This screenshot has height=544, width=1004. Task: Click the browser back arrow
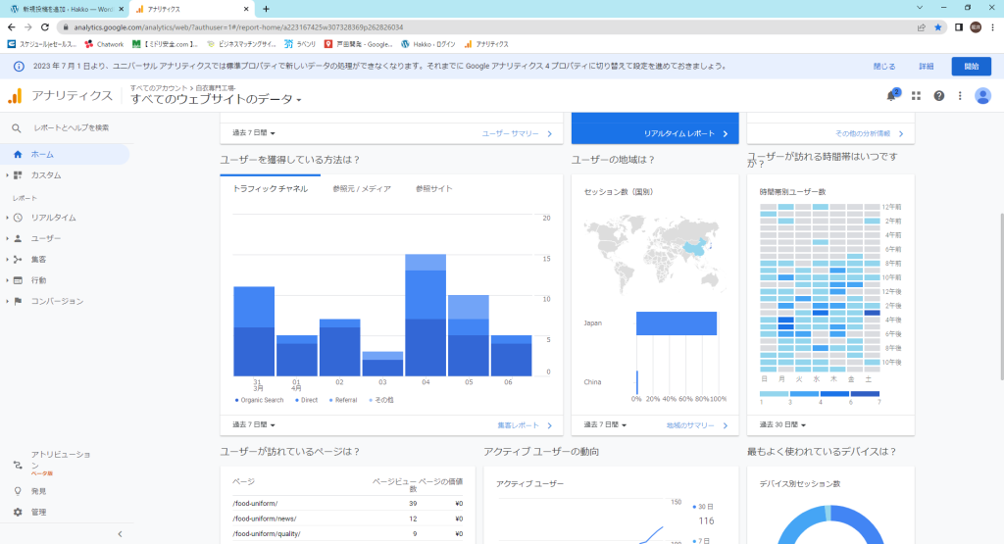12,27
